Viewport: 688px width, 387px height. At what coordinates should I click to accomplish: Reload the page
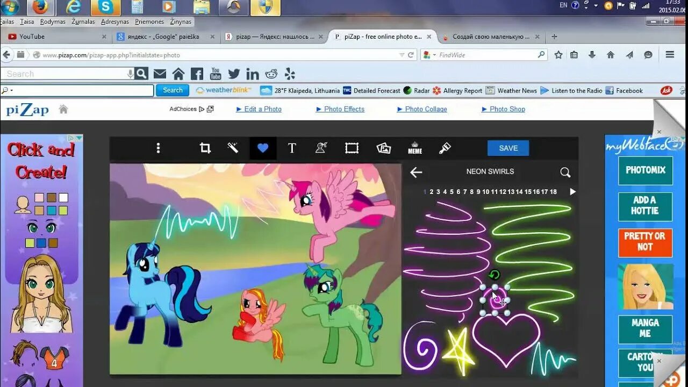point(411,55)
